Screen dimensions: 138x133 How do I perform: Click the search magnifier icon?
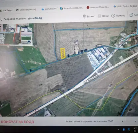coord(1,19)
